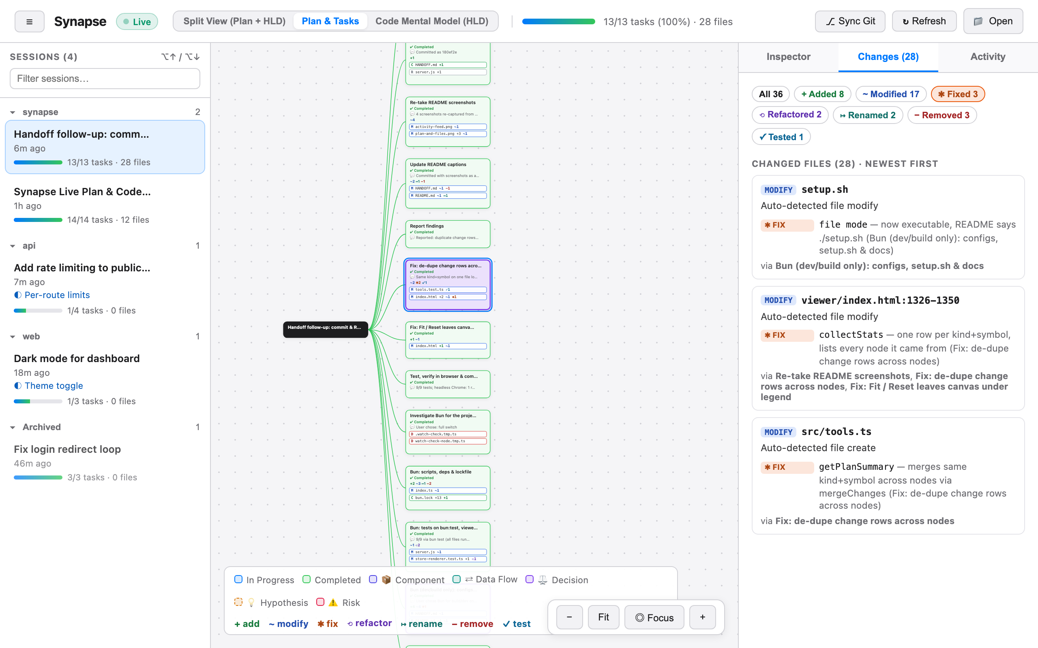Open Fix login redirect loop session
This screenshot has width=1038, height=648.
tap(105, 463)
